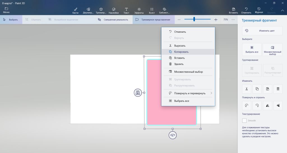The height and width of the screenshot is (153, 287).
Task: Click the zoom slider handle
Action: (194, 19)
